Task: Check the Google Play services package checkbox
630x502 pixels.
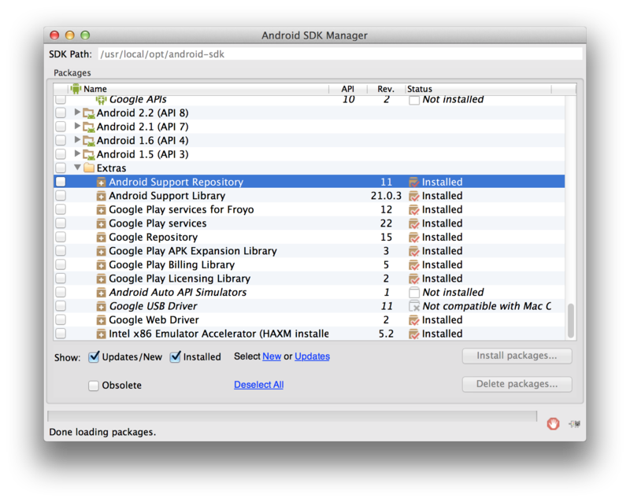Action: [61, 223]
